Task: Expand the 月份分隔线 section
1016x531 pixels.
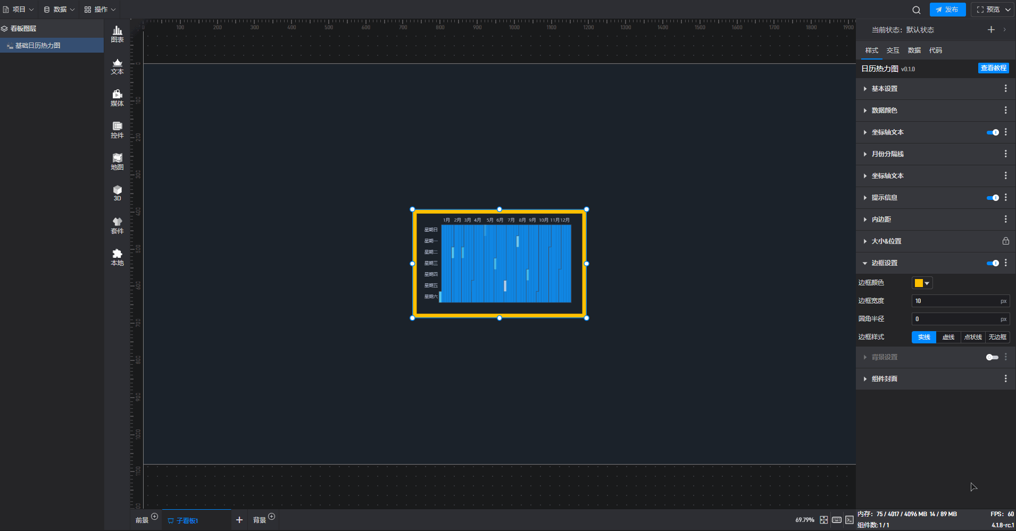Action: (x=887, y=154)
